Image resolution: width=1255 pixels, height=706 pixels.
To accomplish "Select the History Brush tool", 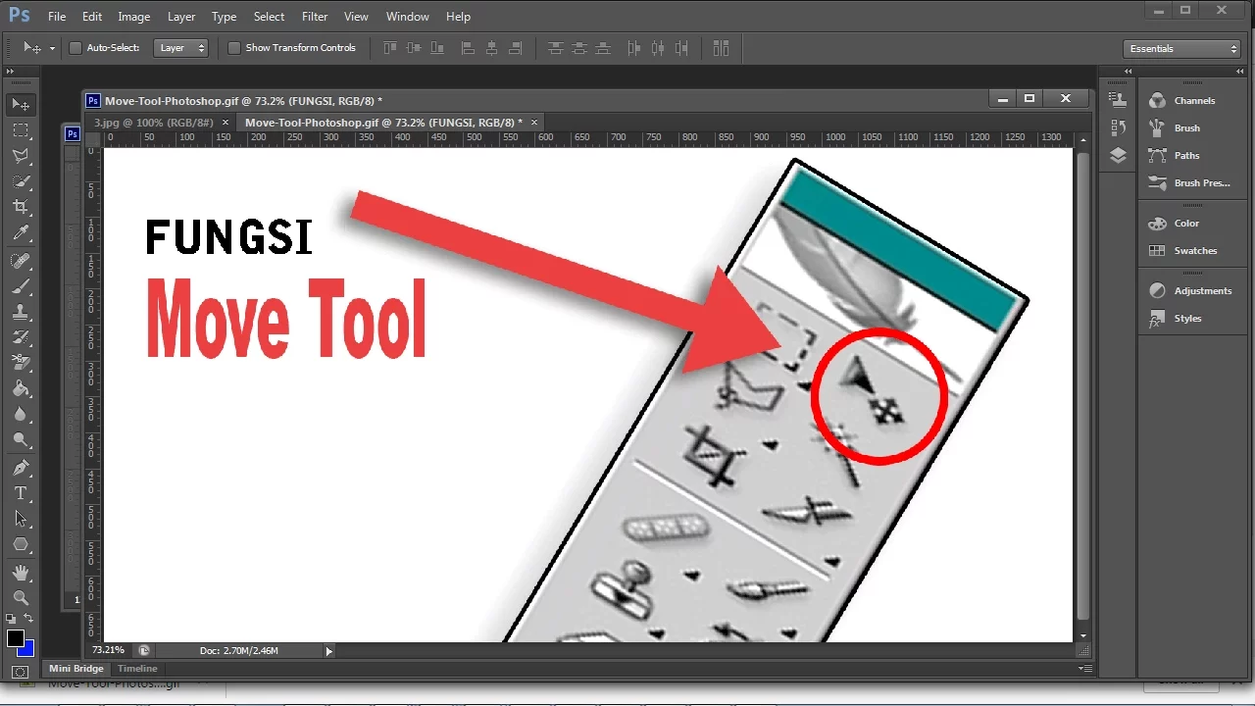I will click(x=21, y=337).
